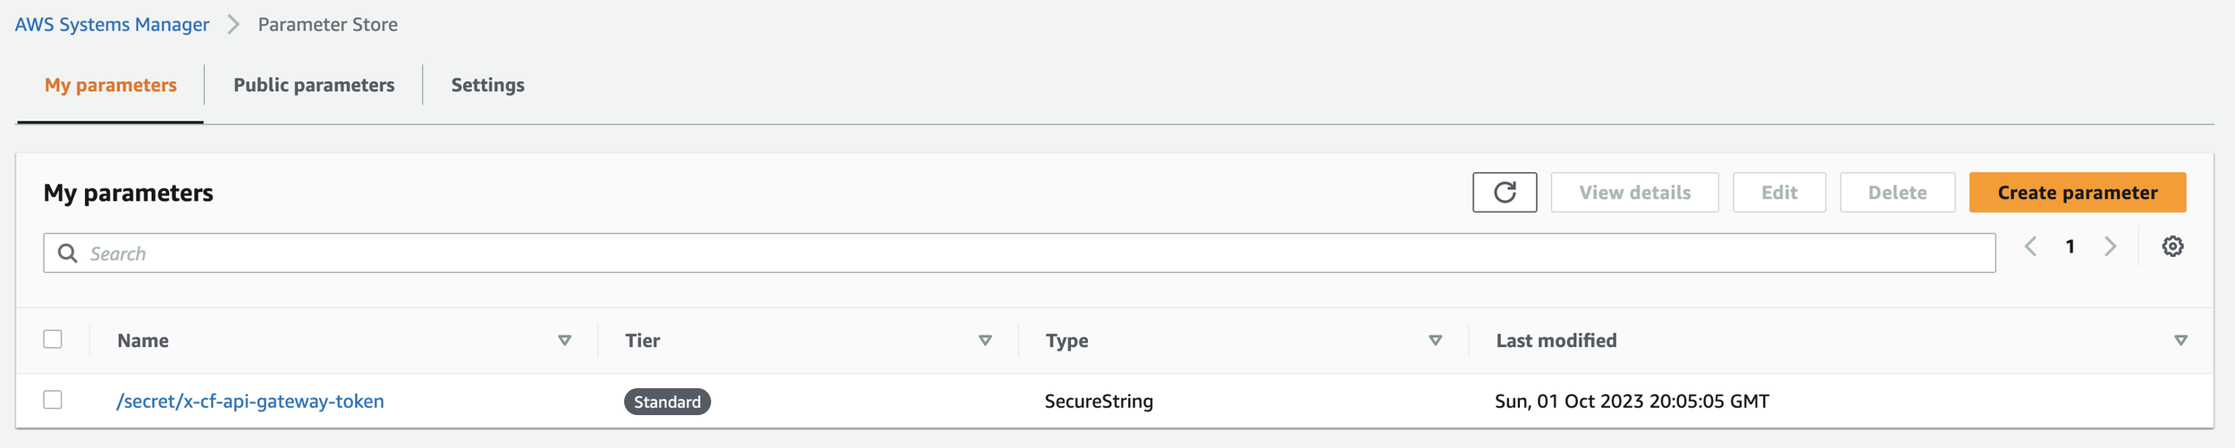The width and height of the screenshot is (2235, 448).
Task: Go to AWS Systems Manager breadcrumb
Action: [x=112, y=24]
